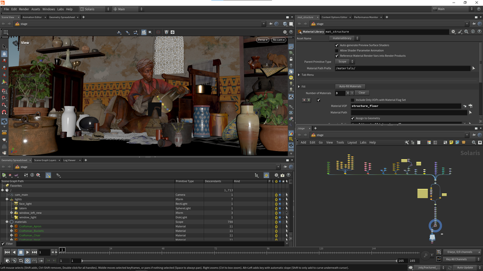Click the viewport display options gear icon
483x271 pixels.
coord(285,32)
